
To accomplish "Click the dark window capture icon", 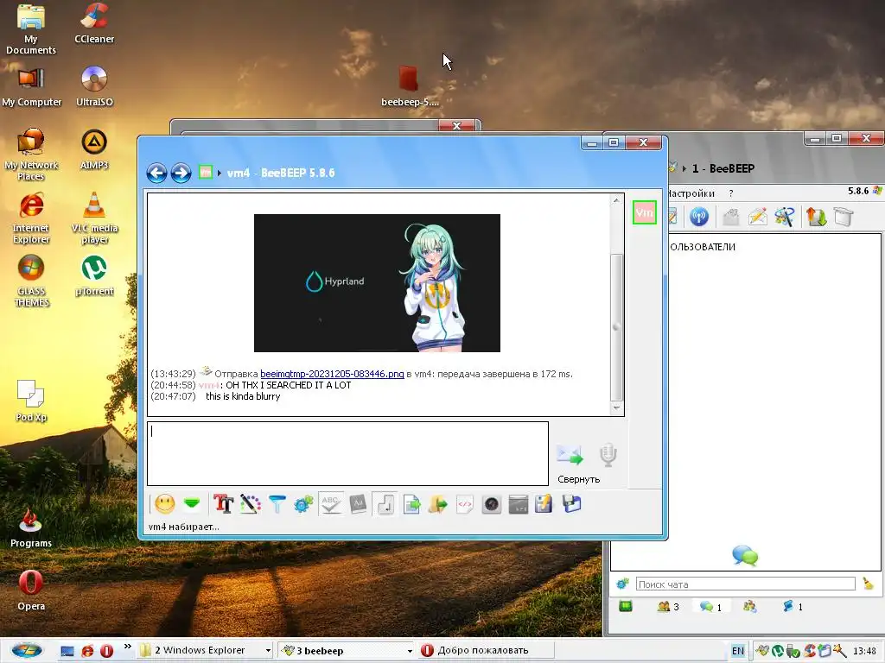I will coord(519,503).
